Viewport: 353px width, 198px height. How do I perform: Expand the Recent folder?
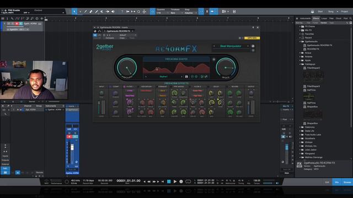pos(300,38)
